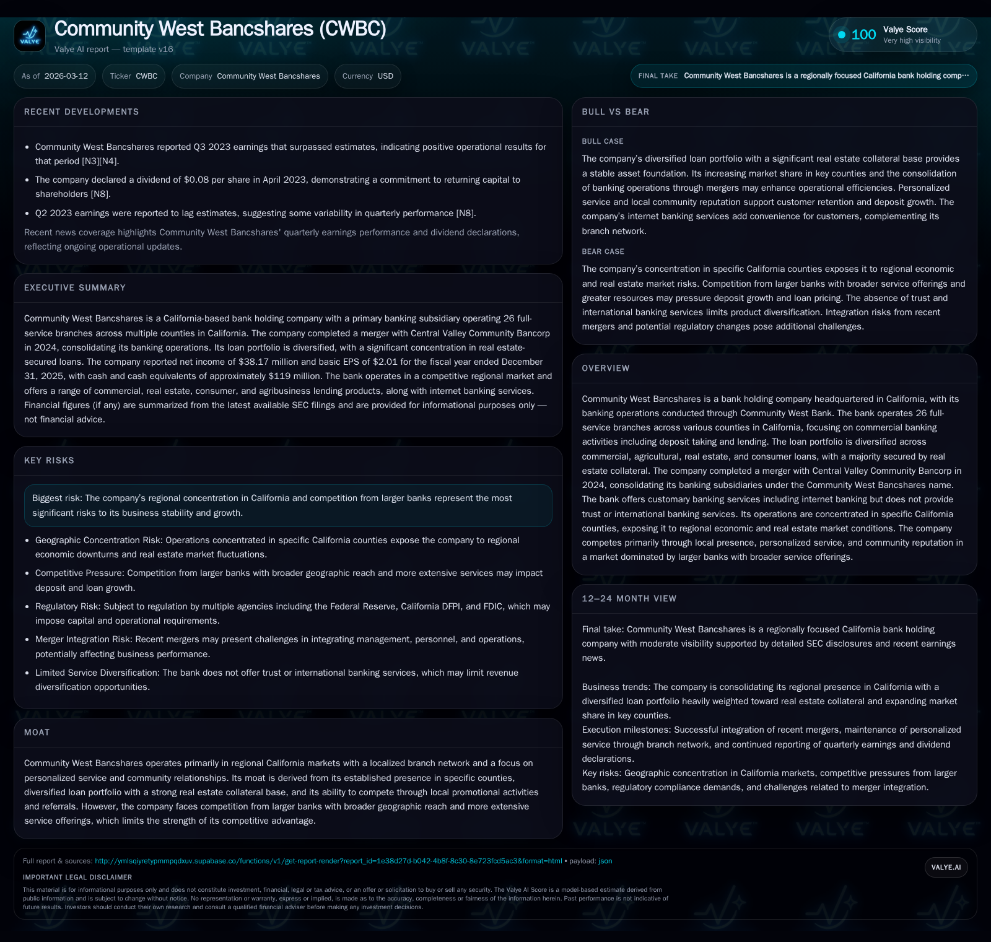991x942 pixels.
Task: Click the Executive Summary paragraph on net income
Action: 288,369
